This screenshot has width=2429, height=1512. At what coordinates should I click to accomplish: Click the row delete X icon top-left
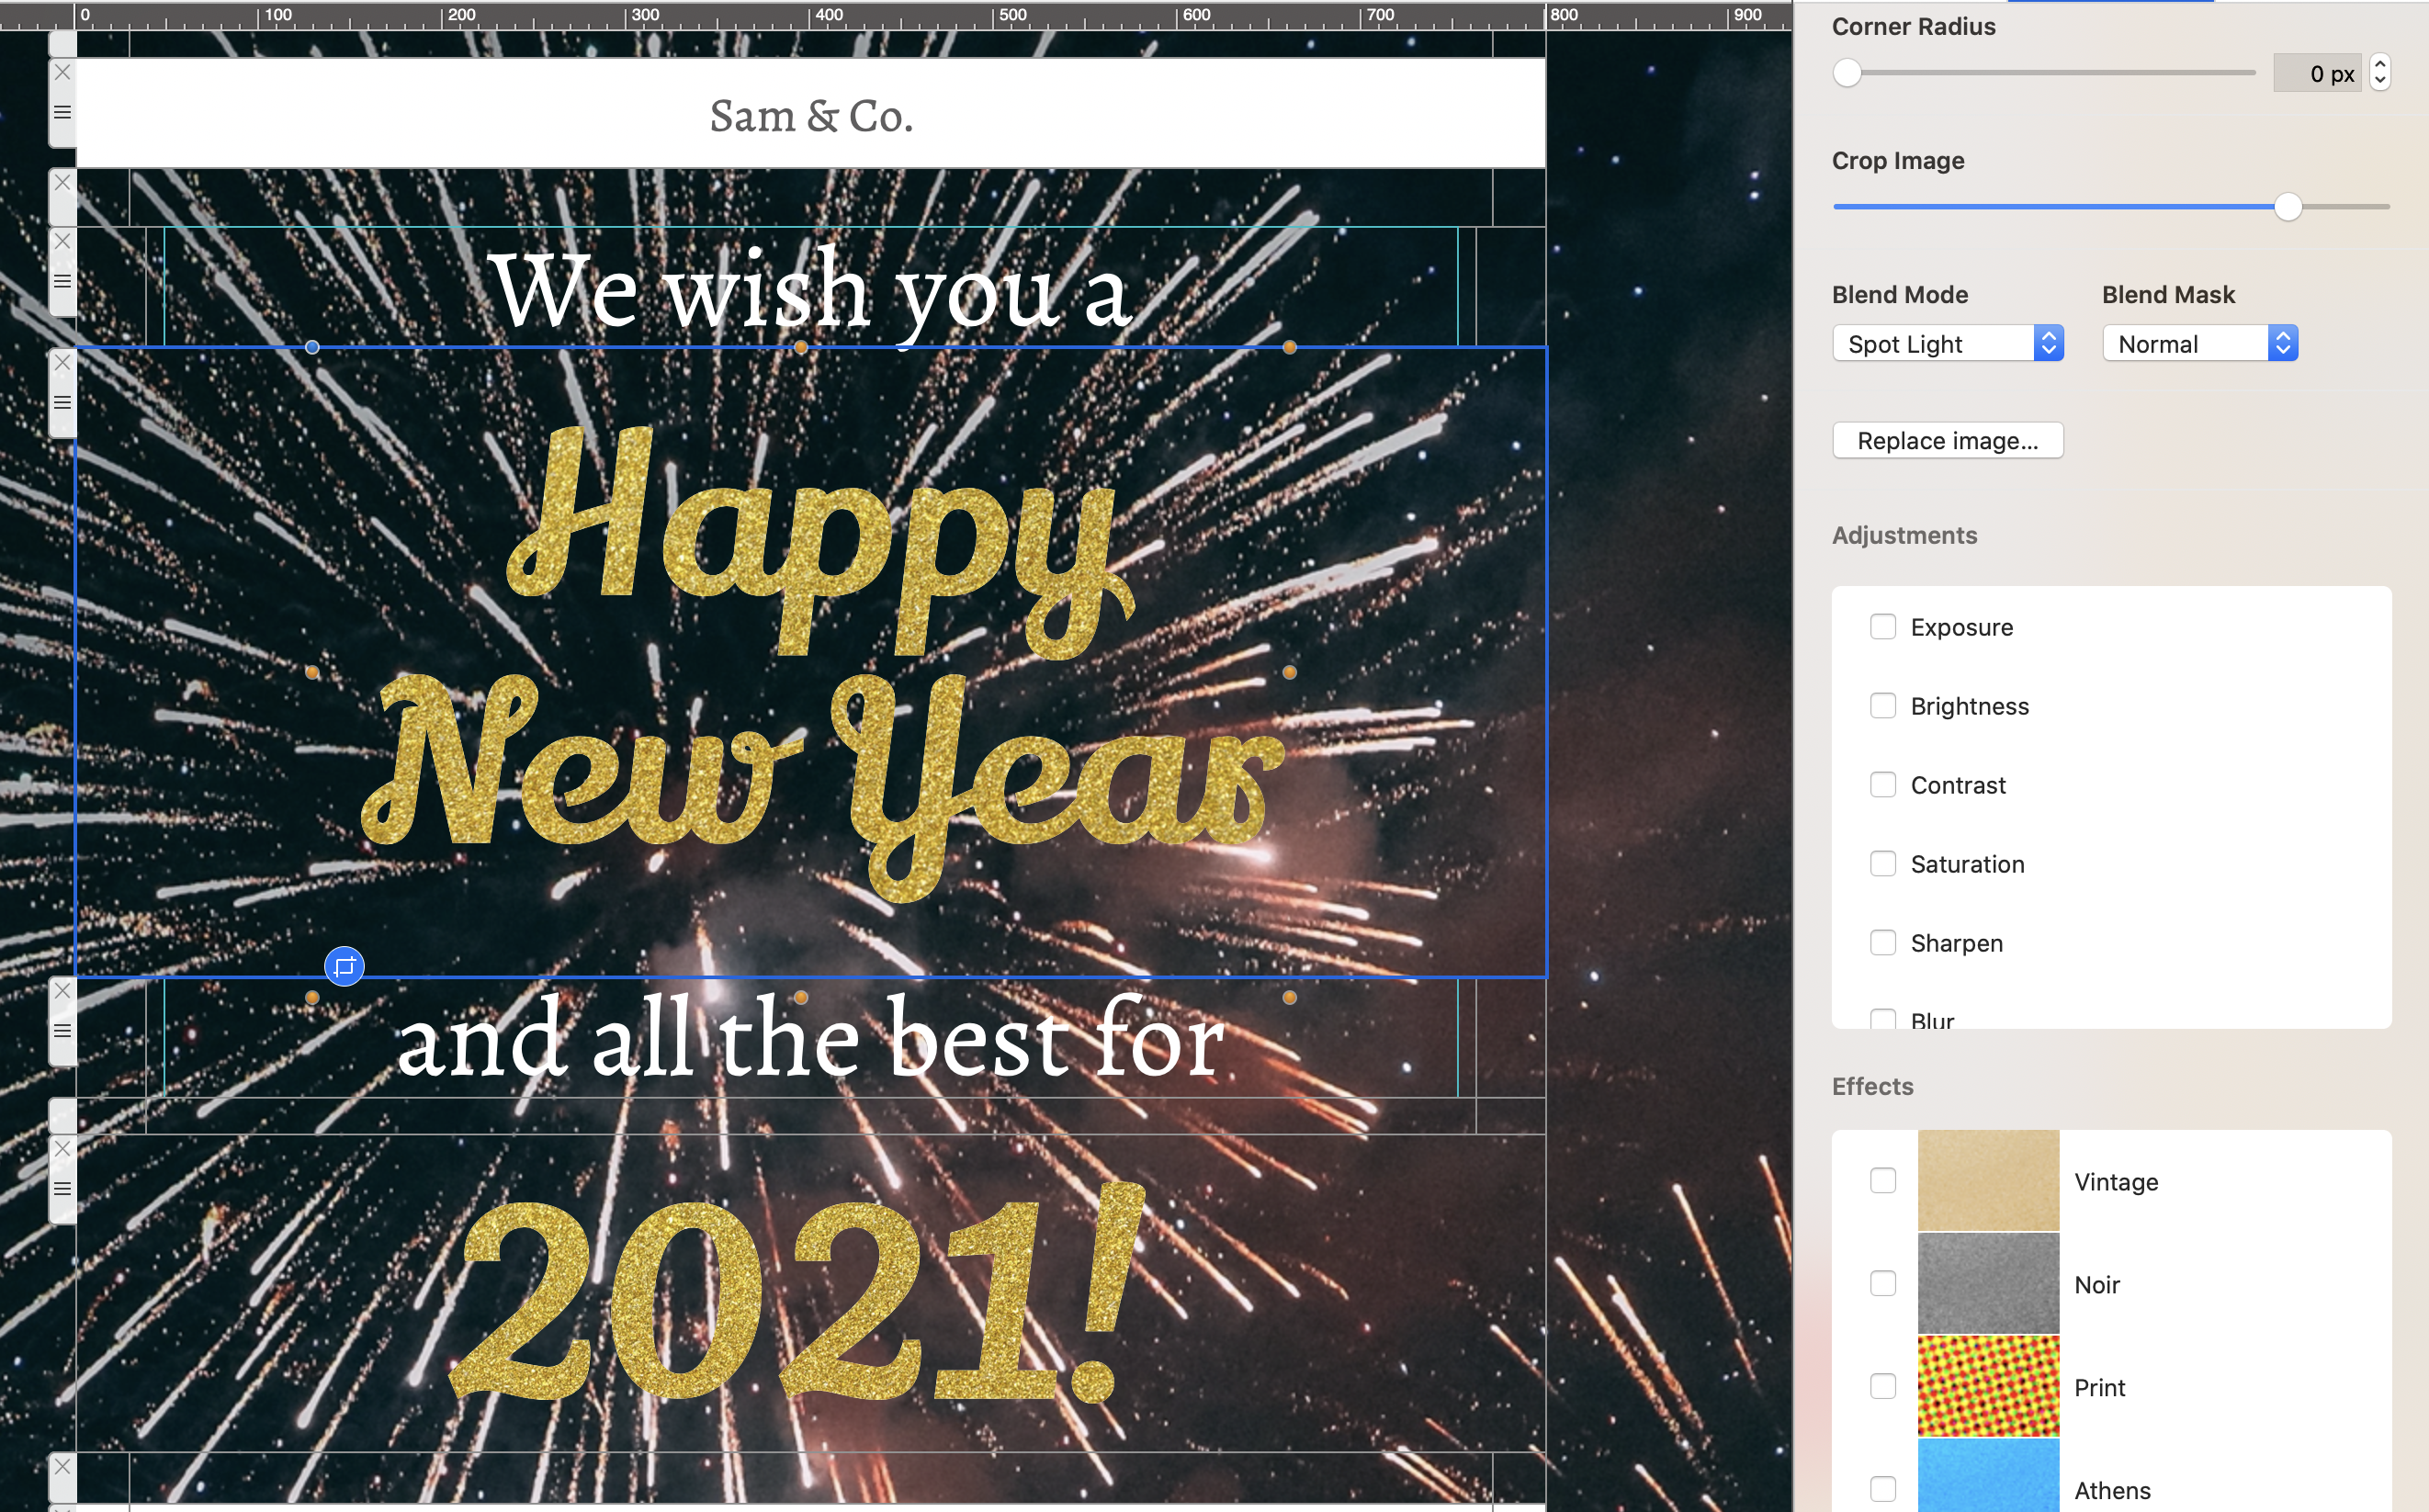[x=61, y=72]
